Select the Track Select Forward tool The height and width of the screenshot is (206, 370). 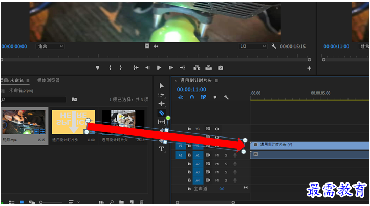pyautogui.click(x=161, y=95)
